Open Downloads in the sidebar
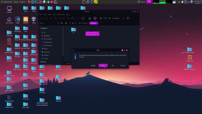Screen dimensions: 202x114 (x=47, y=46)
